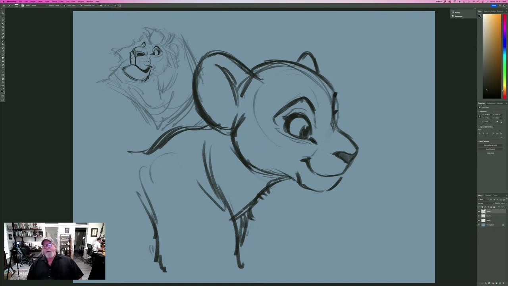Select the Rectangular Marquee tool
Image resolution: width=508 pixels, height=286 pixels.
pos(3,16)
